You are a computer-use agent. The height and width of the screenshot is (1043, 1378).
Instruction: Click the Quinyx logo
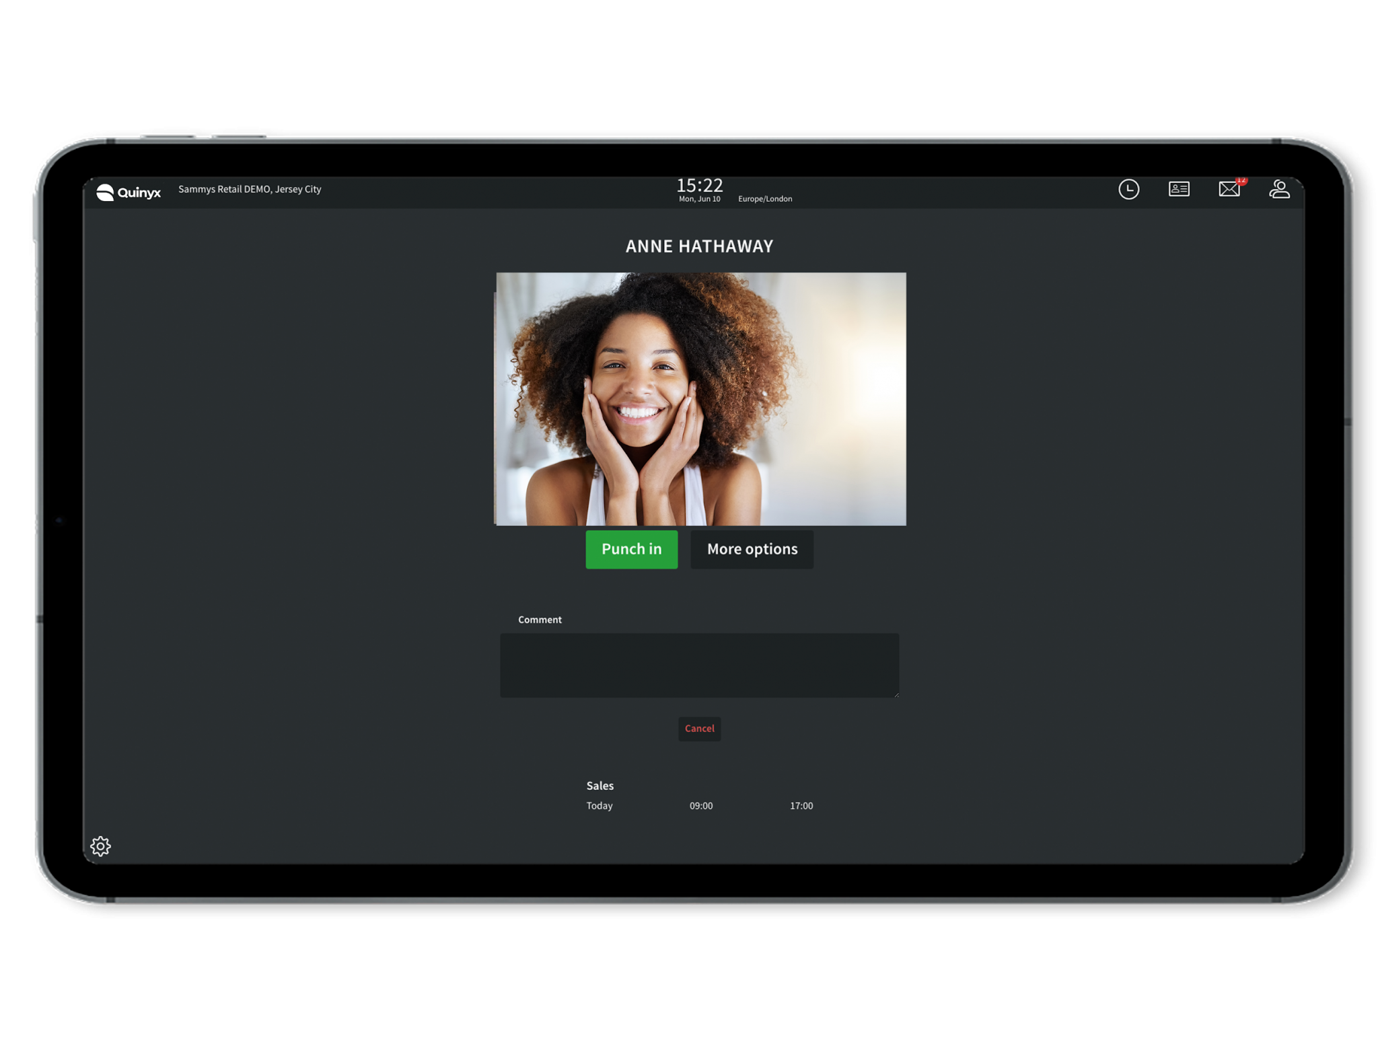point(129,192)
